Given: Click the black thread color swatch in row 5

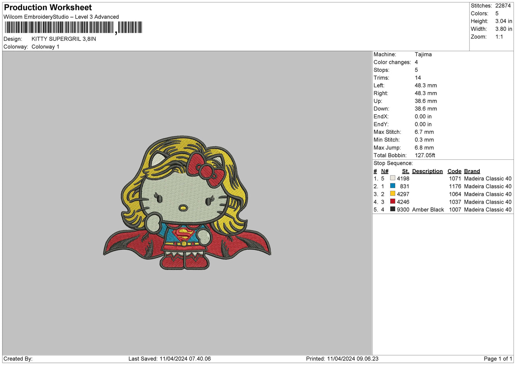Looking at the screenshot, I should point(393,209).
